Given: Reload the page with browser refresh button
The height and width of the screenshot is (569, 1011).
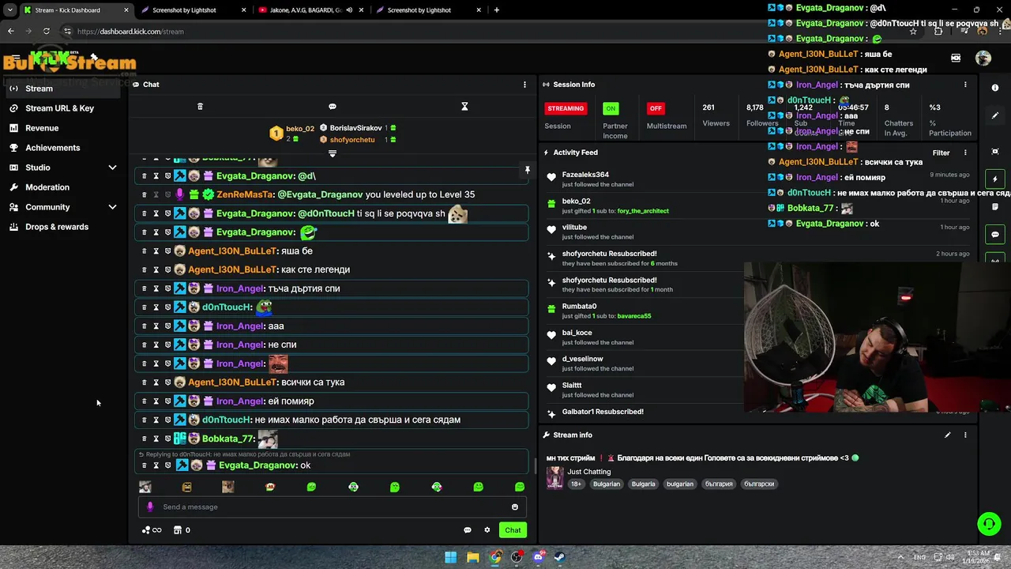Looking at the screenshot, I should 47,32.
